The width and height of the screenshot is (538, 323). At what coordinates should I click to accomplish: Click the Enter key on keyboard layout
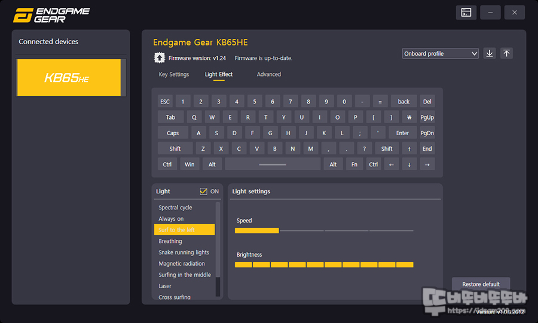coord(402,133)
